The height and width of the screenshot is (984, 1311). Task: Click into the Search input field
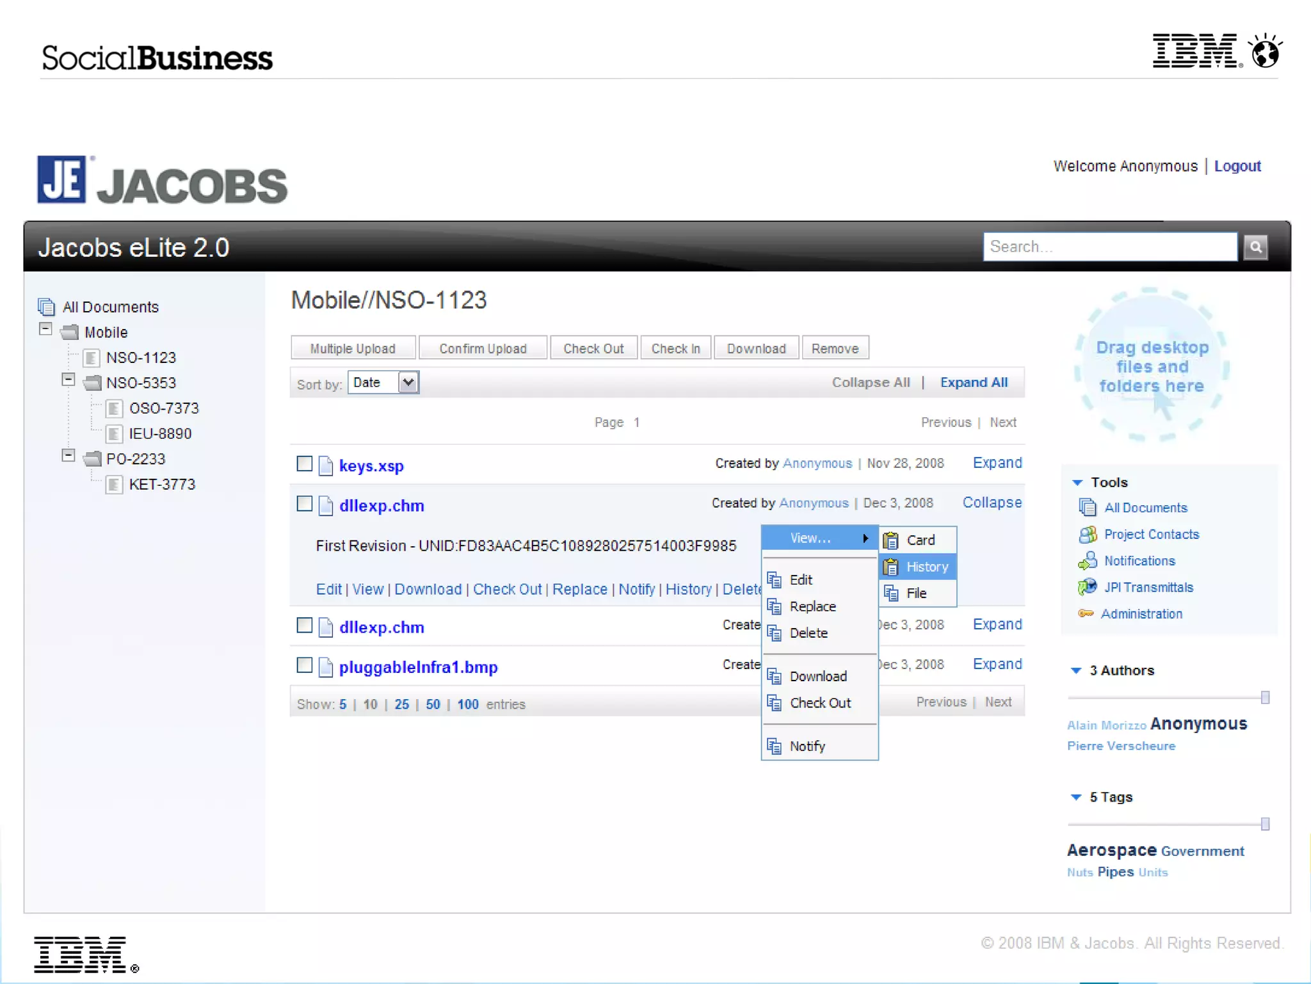point(1110,246)
